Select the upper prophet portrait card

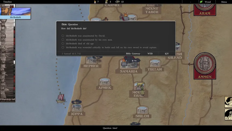pyautogui.click(x=228, y=102)
